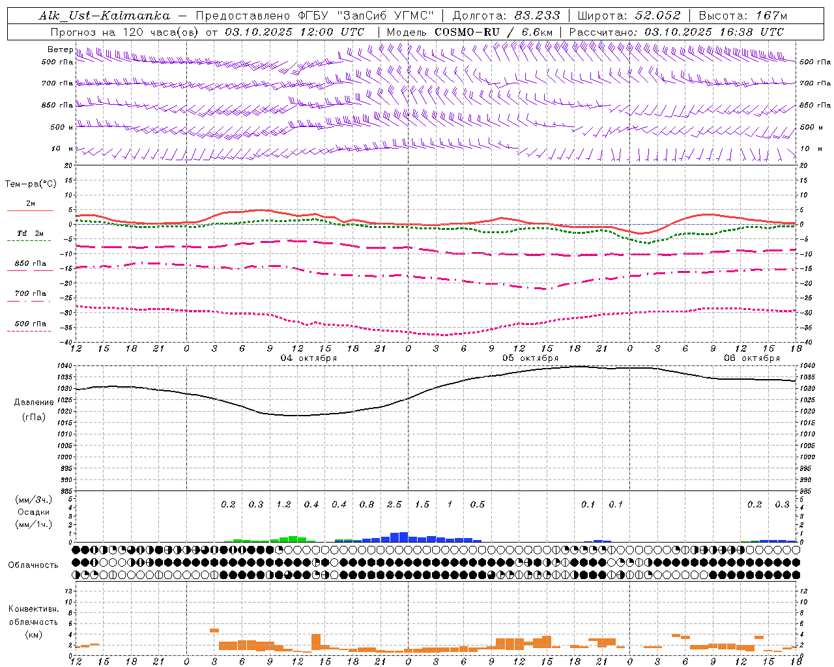This screenshot has width=834, height=667.
Task: Click the -40 label on left temperature axis
Action: 66,343
